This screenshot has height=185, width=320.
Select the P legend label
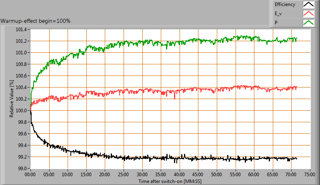[276, 22]
